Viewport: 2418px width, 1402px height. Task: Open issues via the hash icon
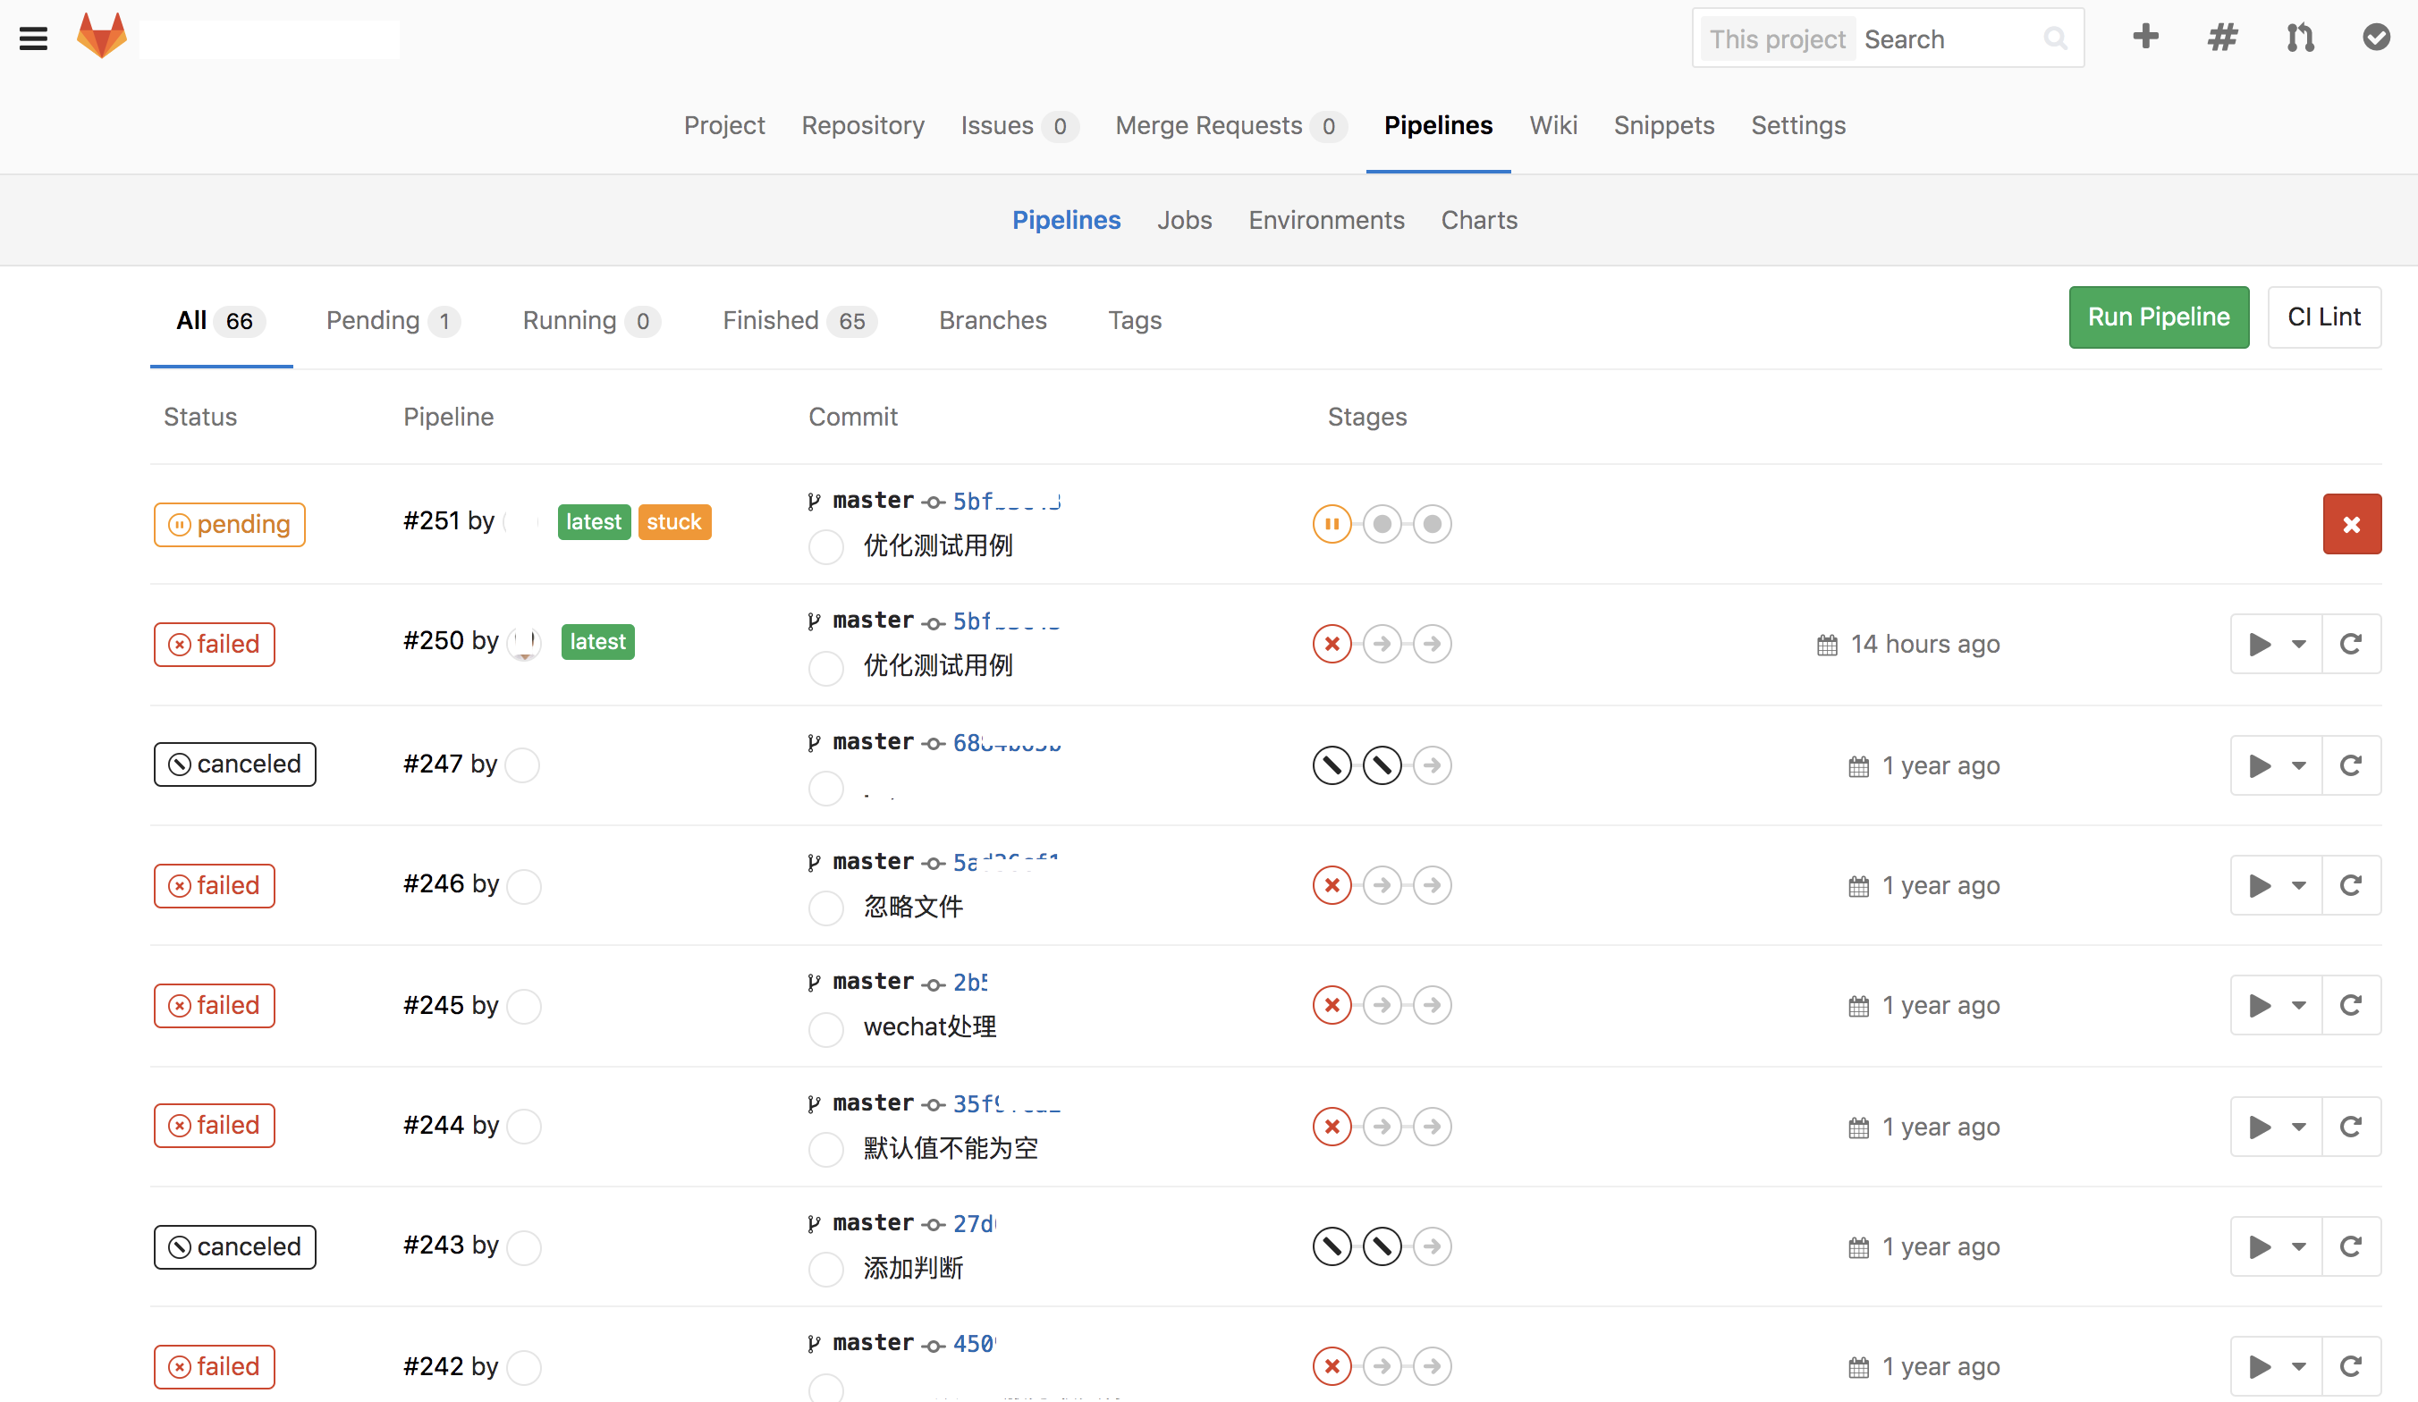pos(2222,38)
